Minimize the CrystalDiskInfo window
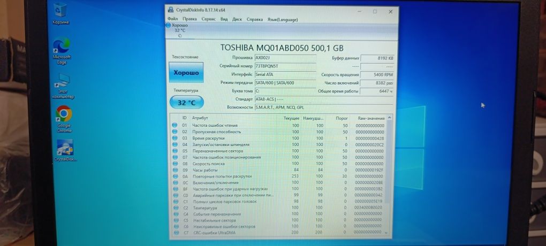The image size is (546, 246). [x=359, y=11]
